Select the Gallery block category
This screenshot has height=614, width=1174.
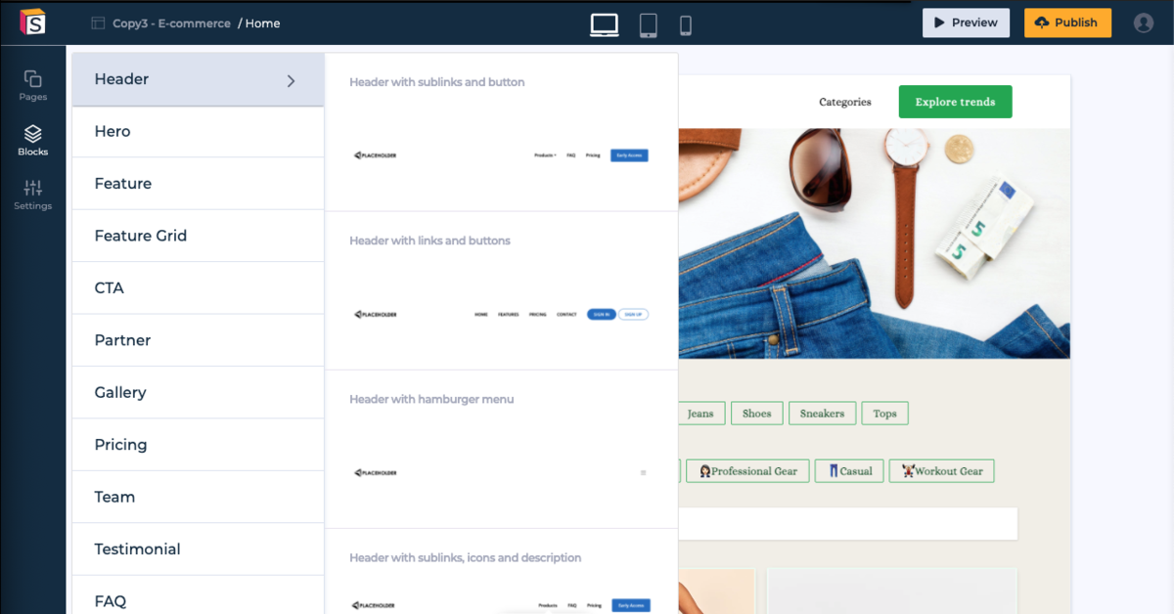coord(198,392)
